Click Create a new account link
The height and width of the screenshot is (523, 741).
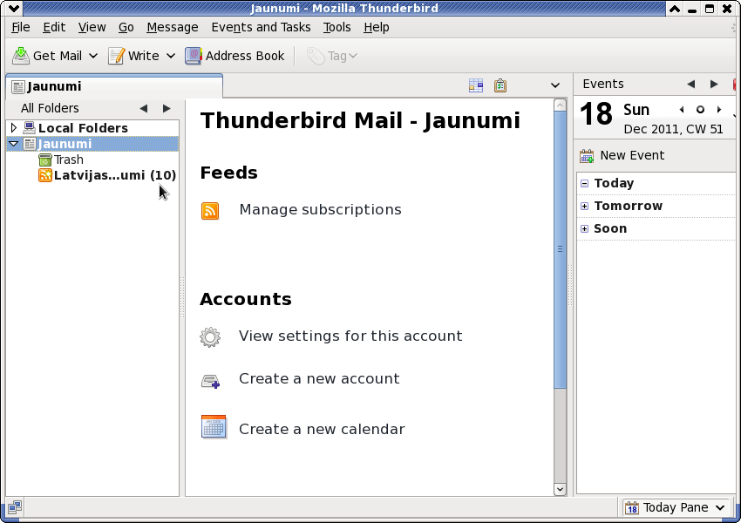319,379
